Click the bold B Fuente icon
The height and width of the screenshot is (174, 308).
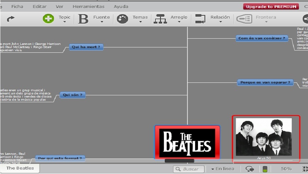83,19
